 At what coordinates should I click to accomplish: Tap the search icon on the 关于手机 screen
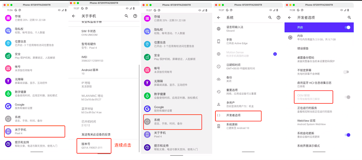pos(126,16)
